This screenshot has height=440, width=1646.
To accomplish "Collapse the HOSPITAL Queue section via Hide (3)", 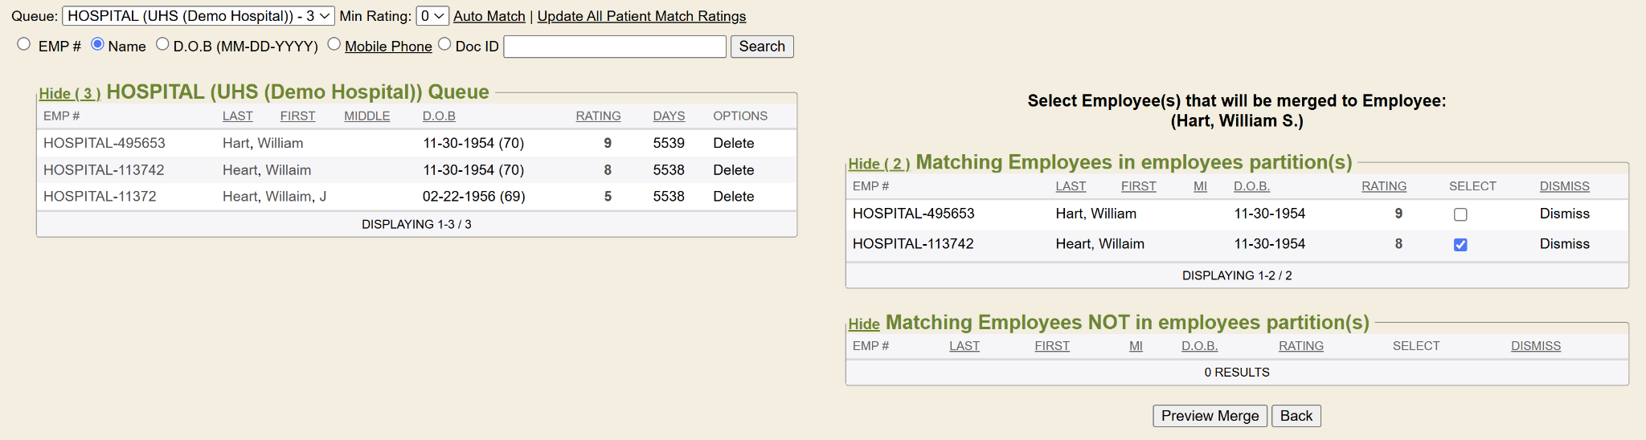I will point(70,94).
